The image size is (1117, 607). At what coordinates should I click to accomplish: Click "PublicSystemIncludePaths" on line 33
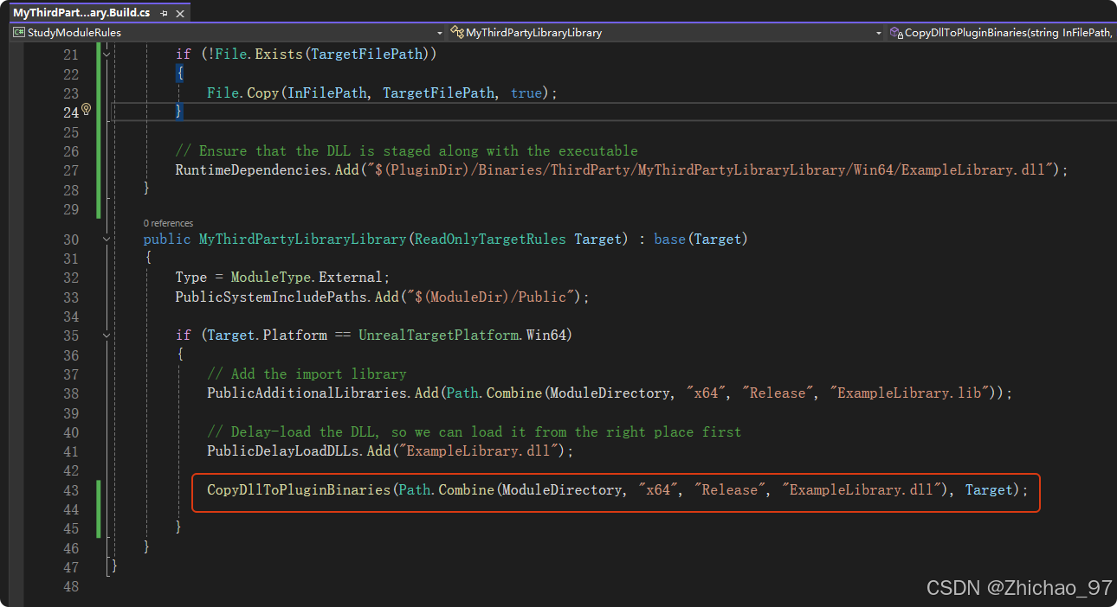pyautogui.click(x=271, y=297)
